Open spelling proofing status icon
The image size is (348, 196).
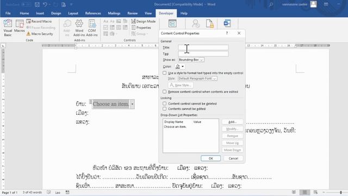[x=49, y=192]
